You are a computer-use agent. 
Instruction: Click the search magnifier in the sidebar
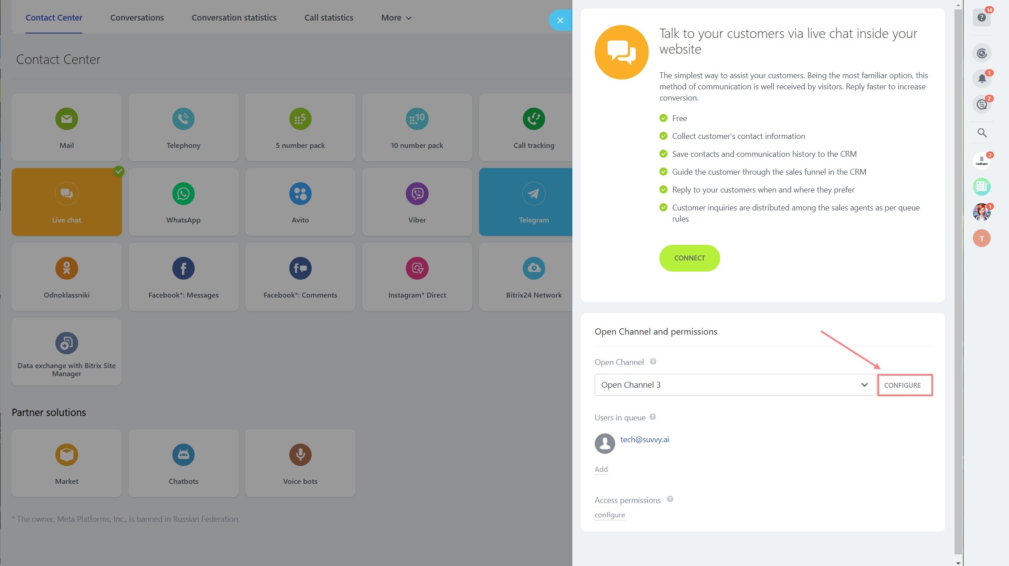coord(981,133)
